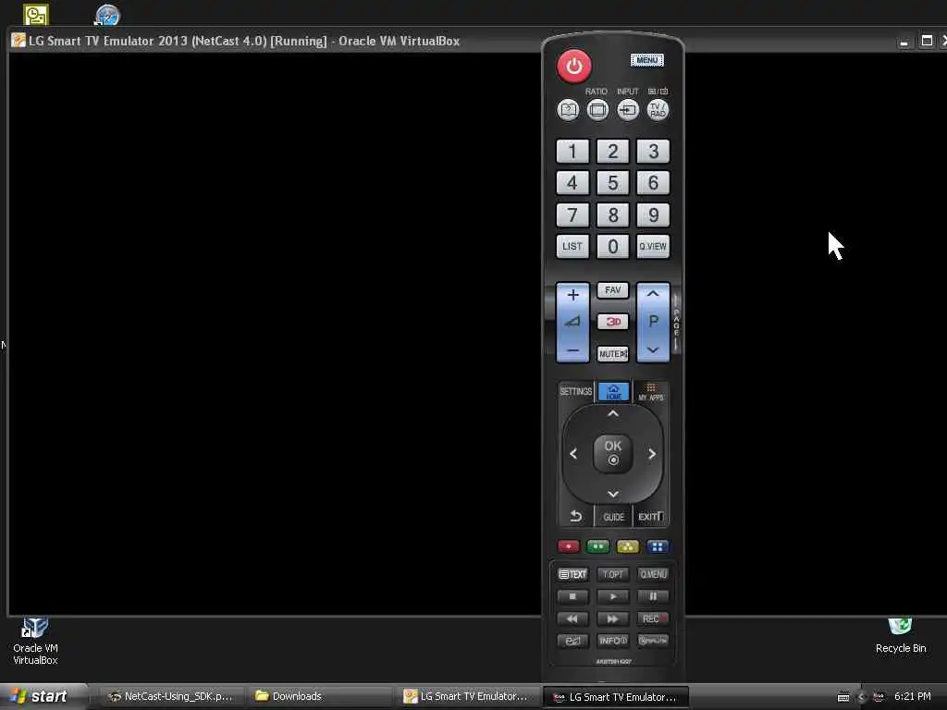Open the MENU button at remote top
947x710 pixels.
pos(646,60)
